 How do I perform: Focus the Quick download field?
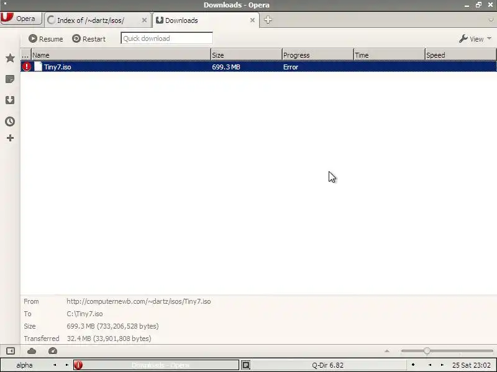[x=166, y=38]
